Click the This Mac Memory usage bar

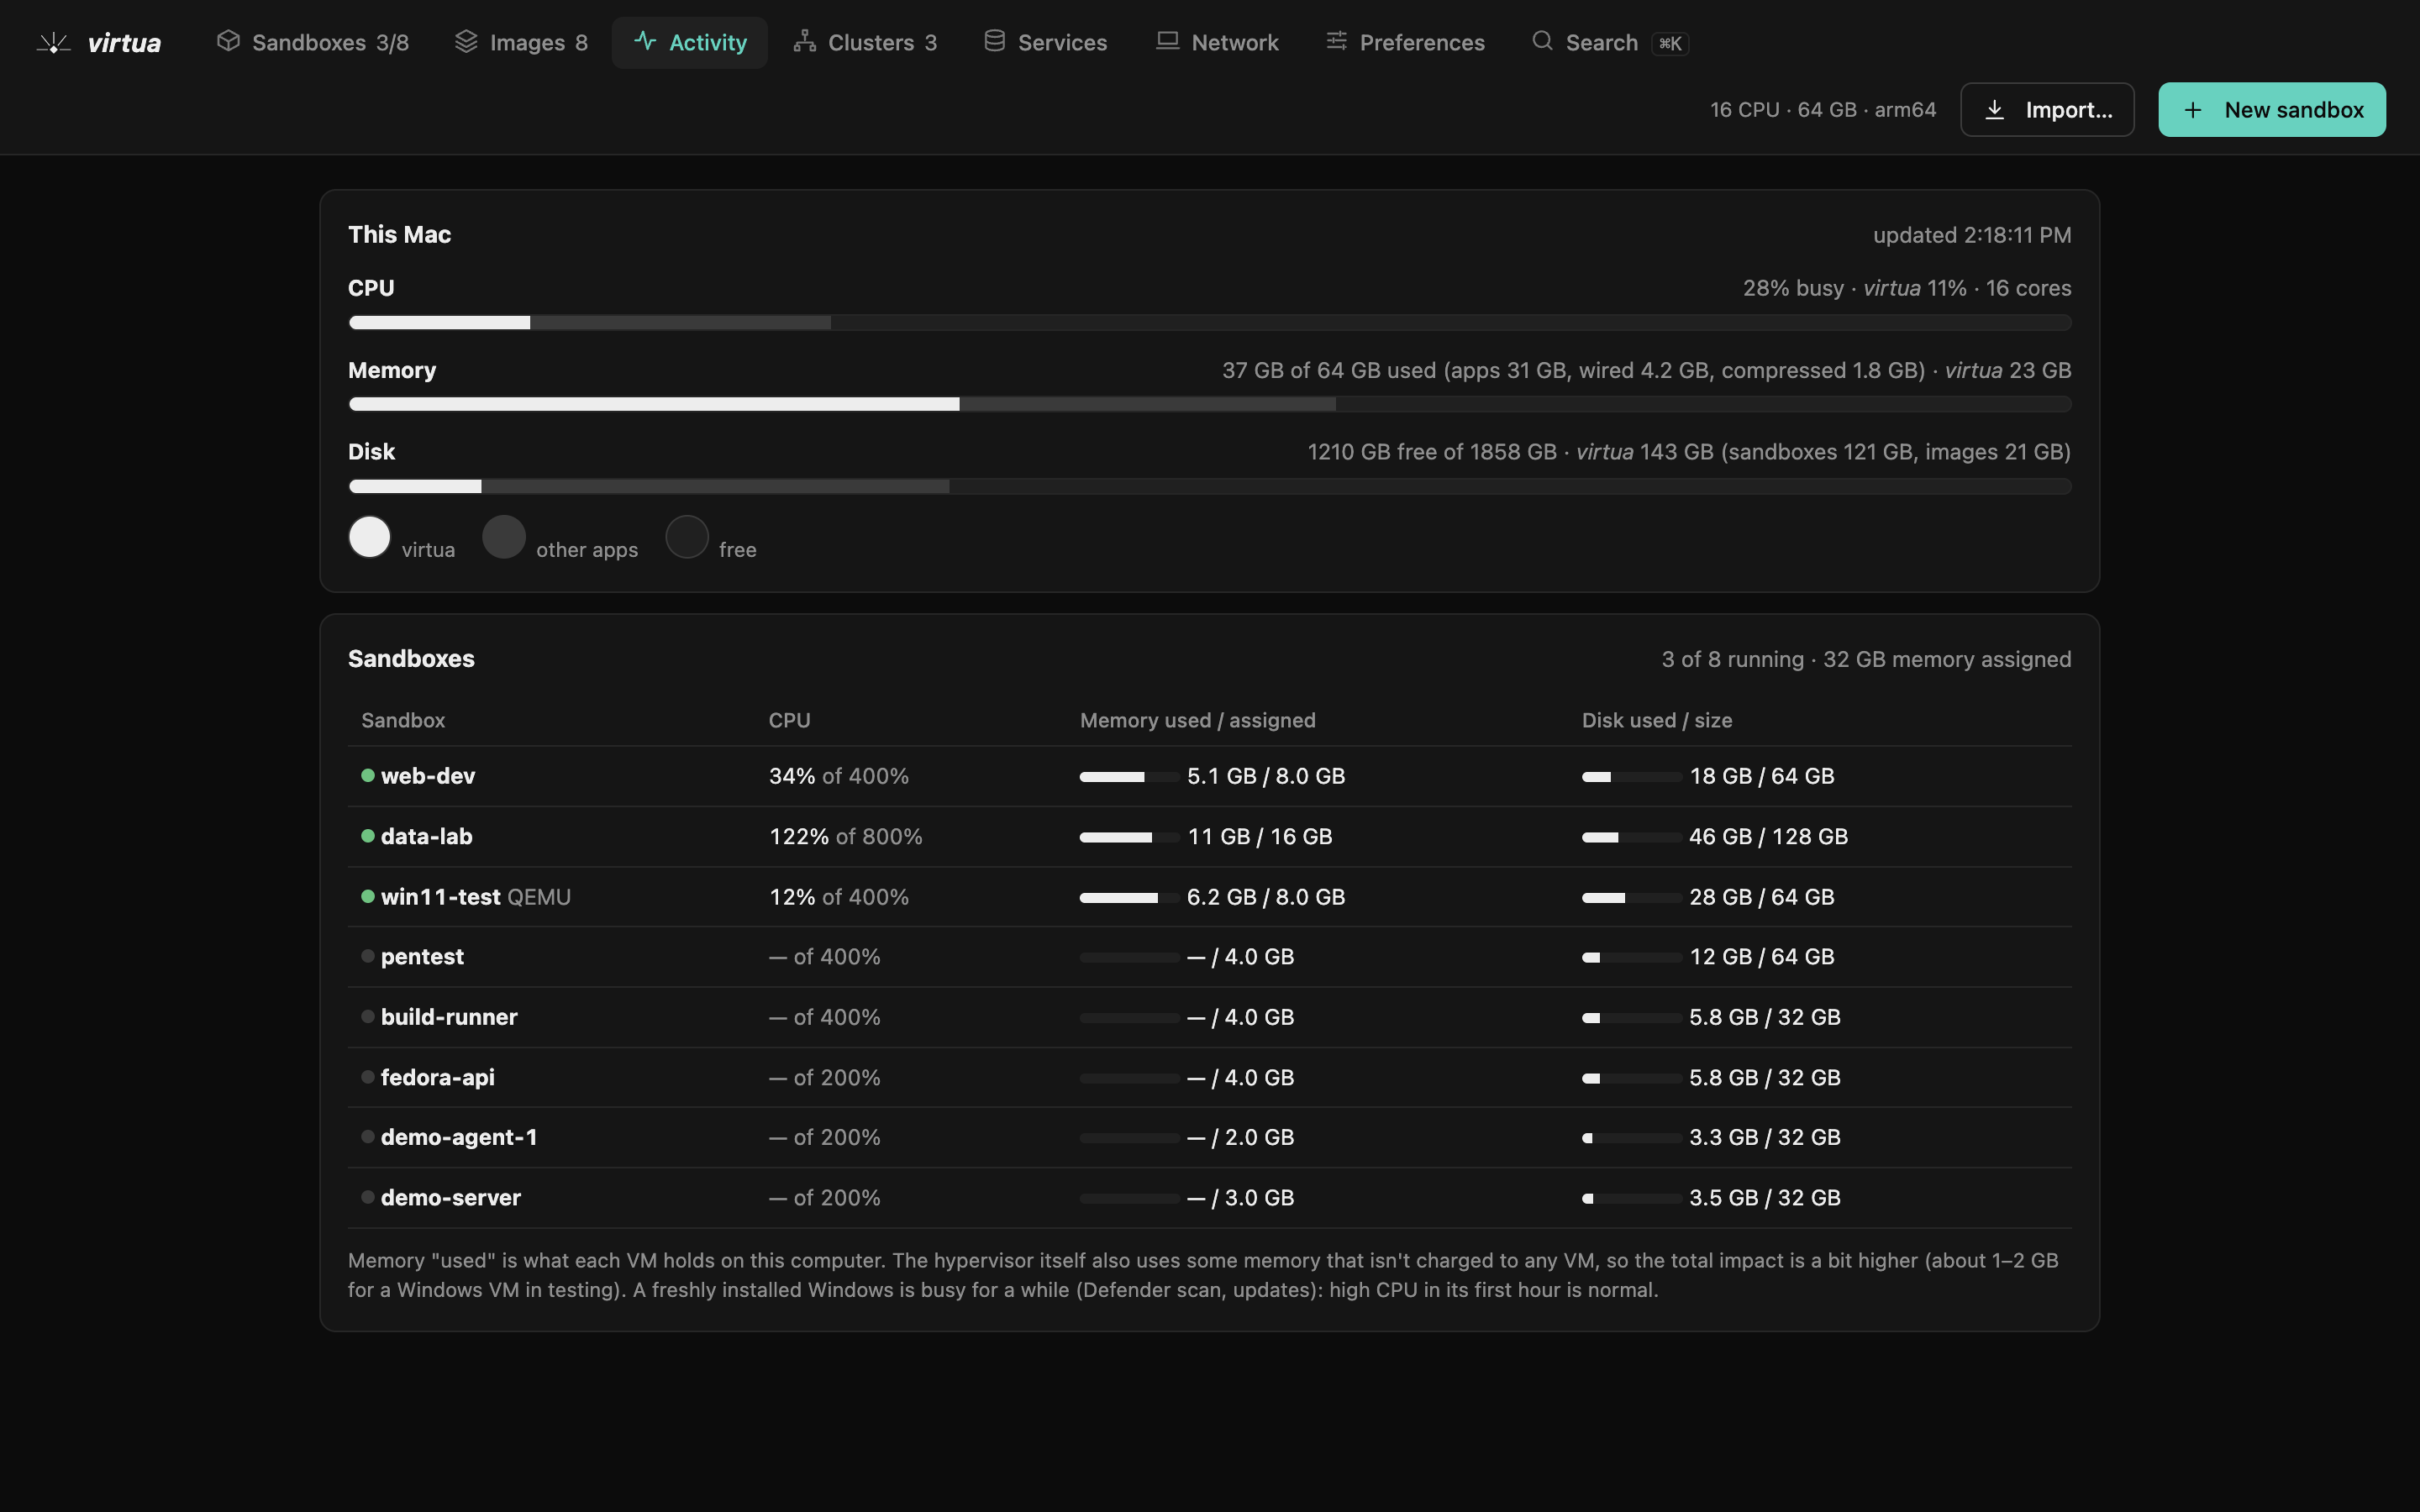click(x=1210, y=404)
